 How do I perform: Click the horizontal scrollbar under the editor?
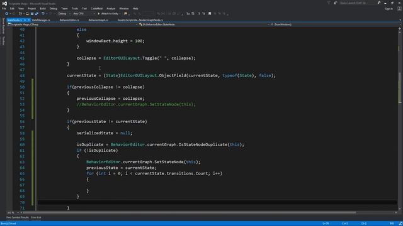(x=190, y=213)
